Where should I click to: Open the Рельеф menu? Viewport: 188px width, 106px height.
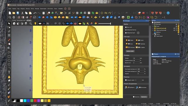tap(37, 9)
